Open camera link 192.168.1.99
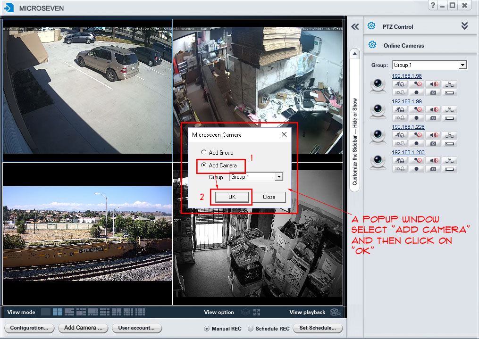Screen dimensions: 479x339 tap(407, 101)
